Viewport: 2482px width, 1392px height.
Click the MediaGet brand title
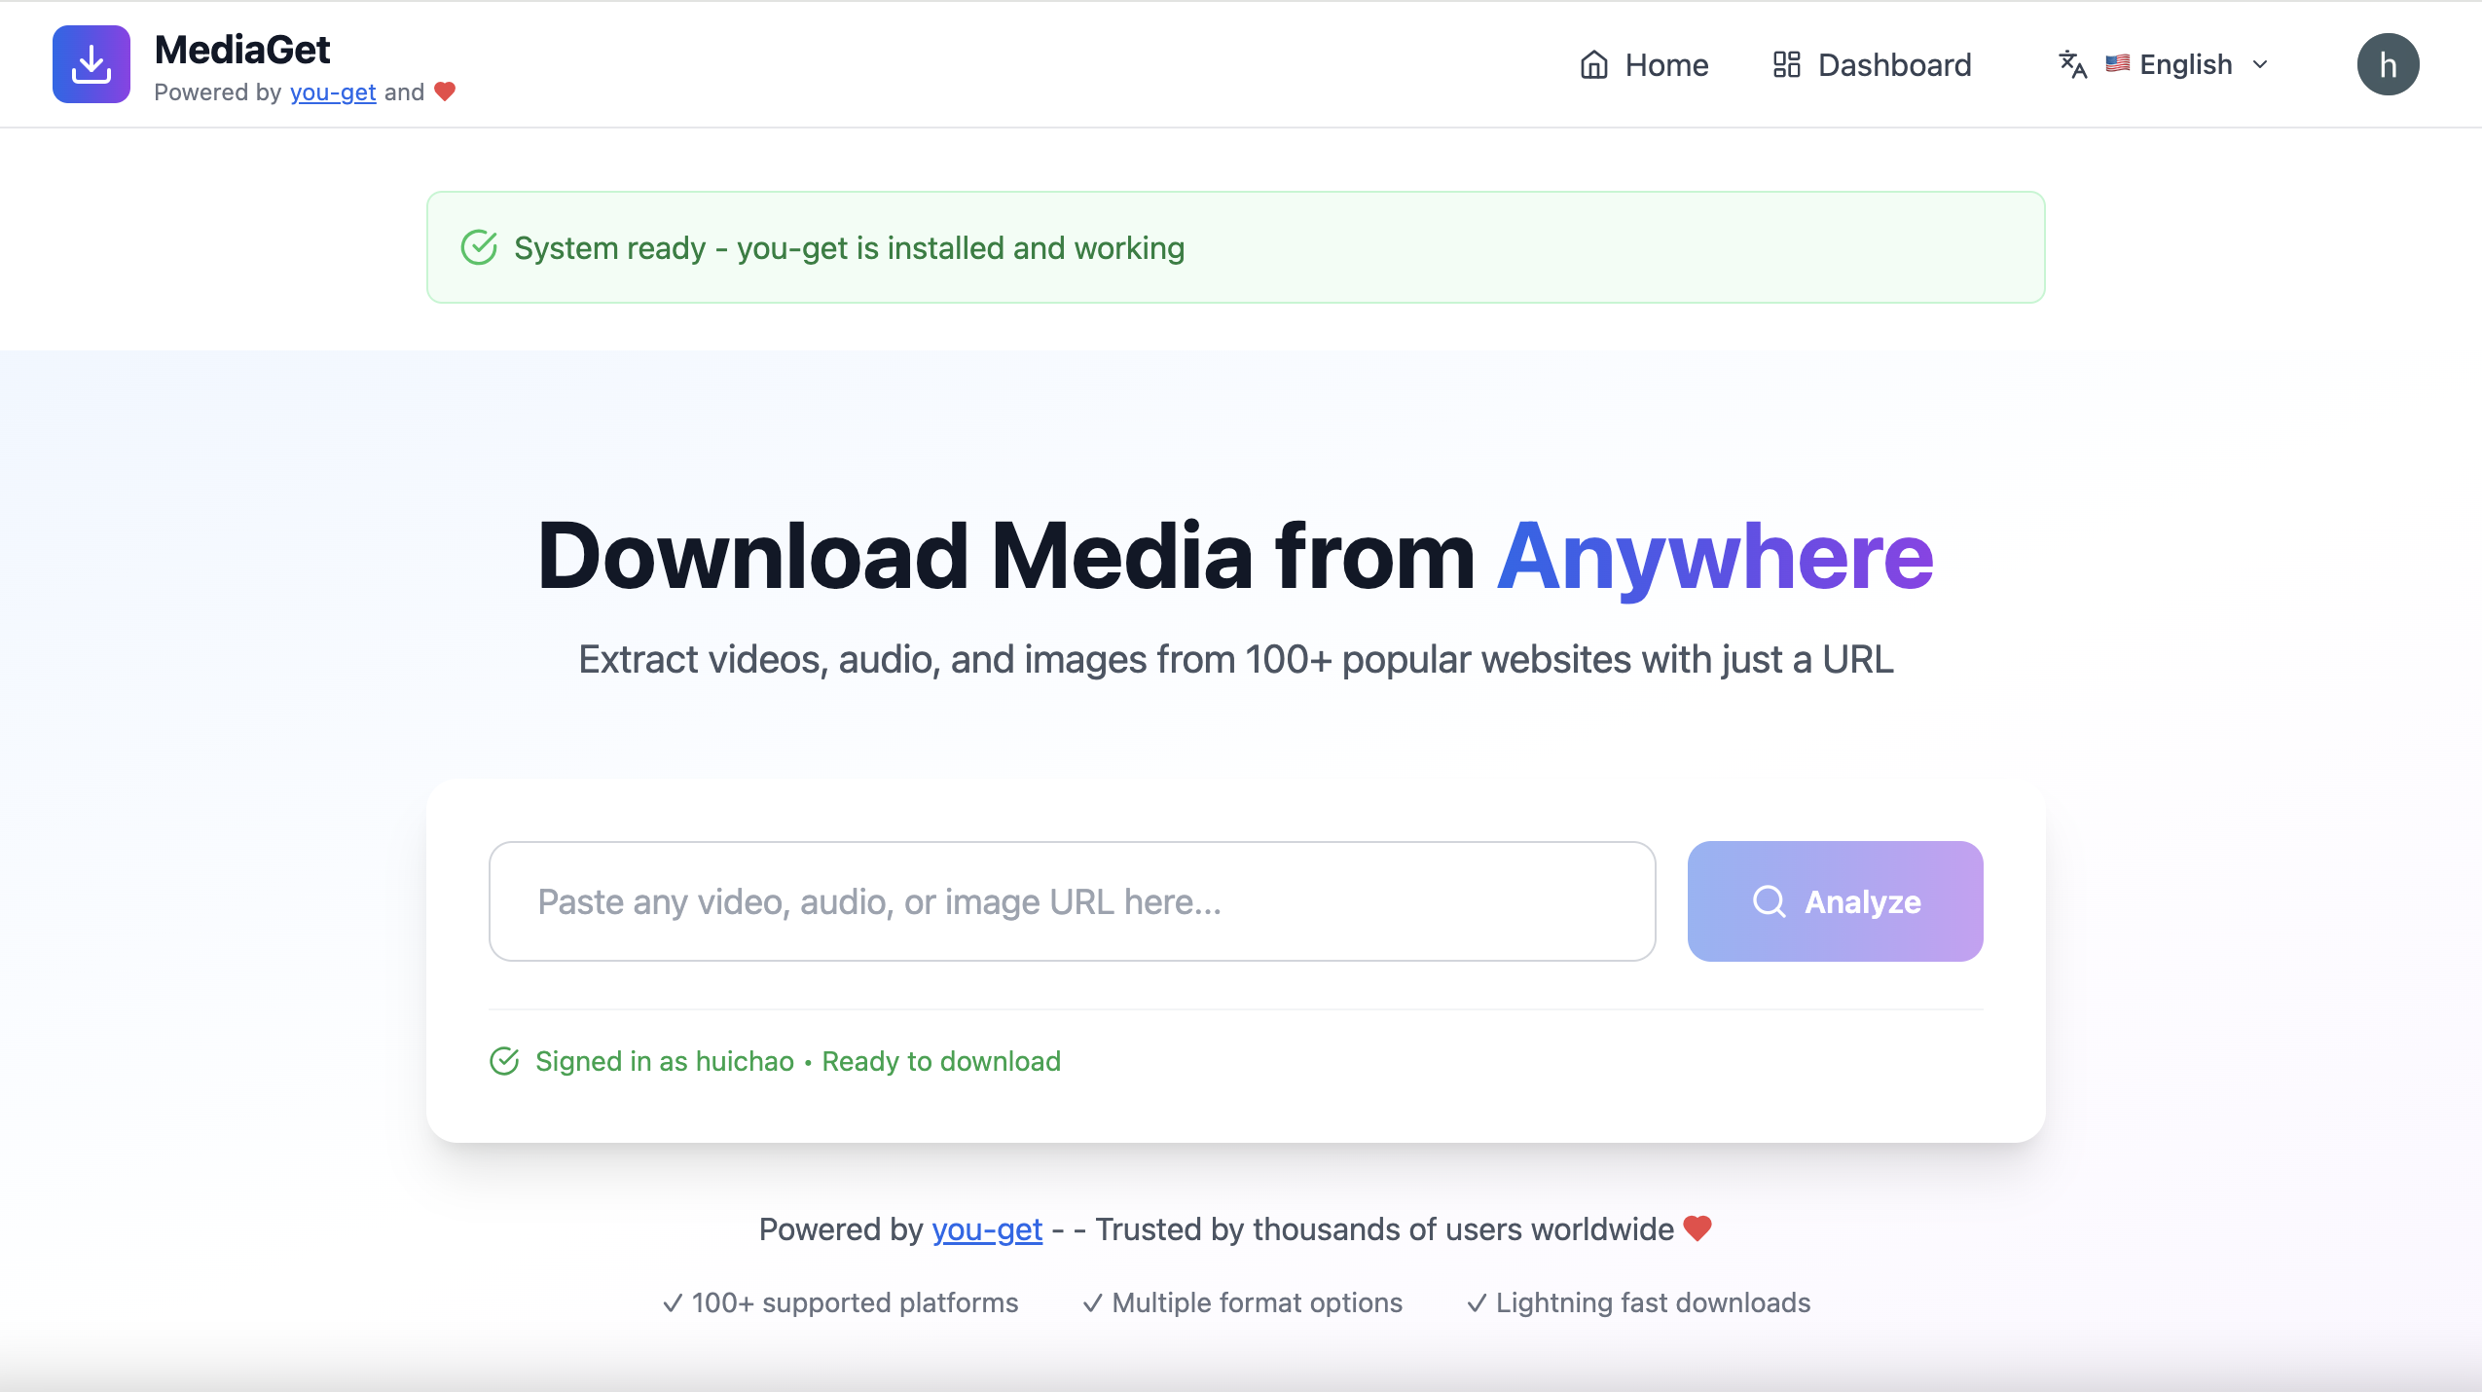coord(242,50)
